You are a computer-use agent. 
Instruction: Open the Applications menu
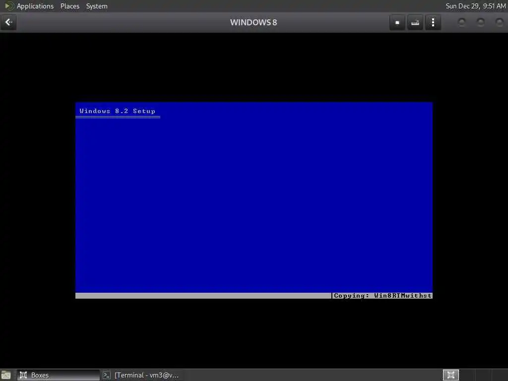pos(35,6)
